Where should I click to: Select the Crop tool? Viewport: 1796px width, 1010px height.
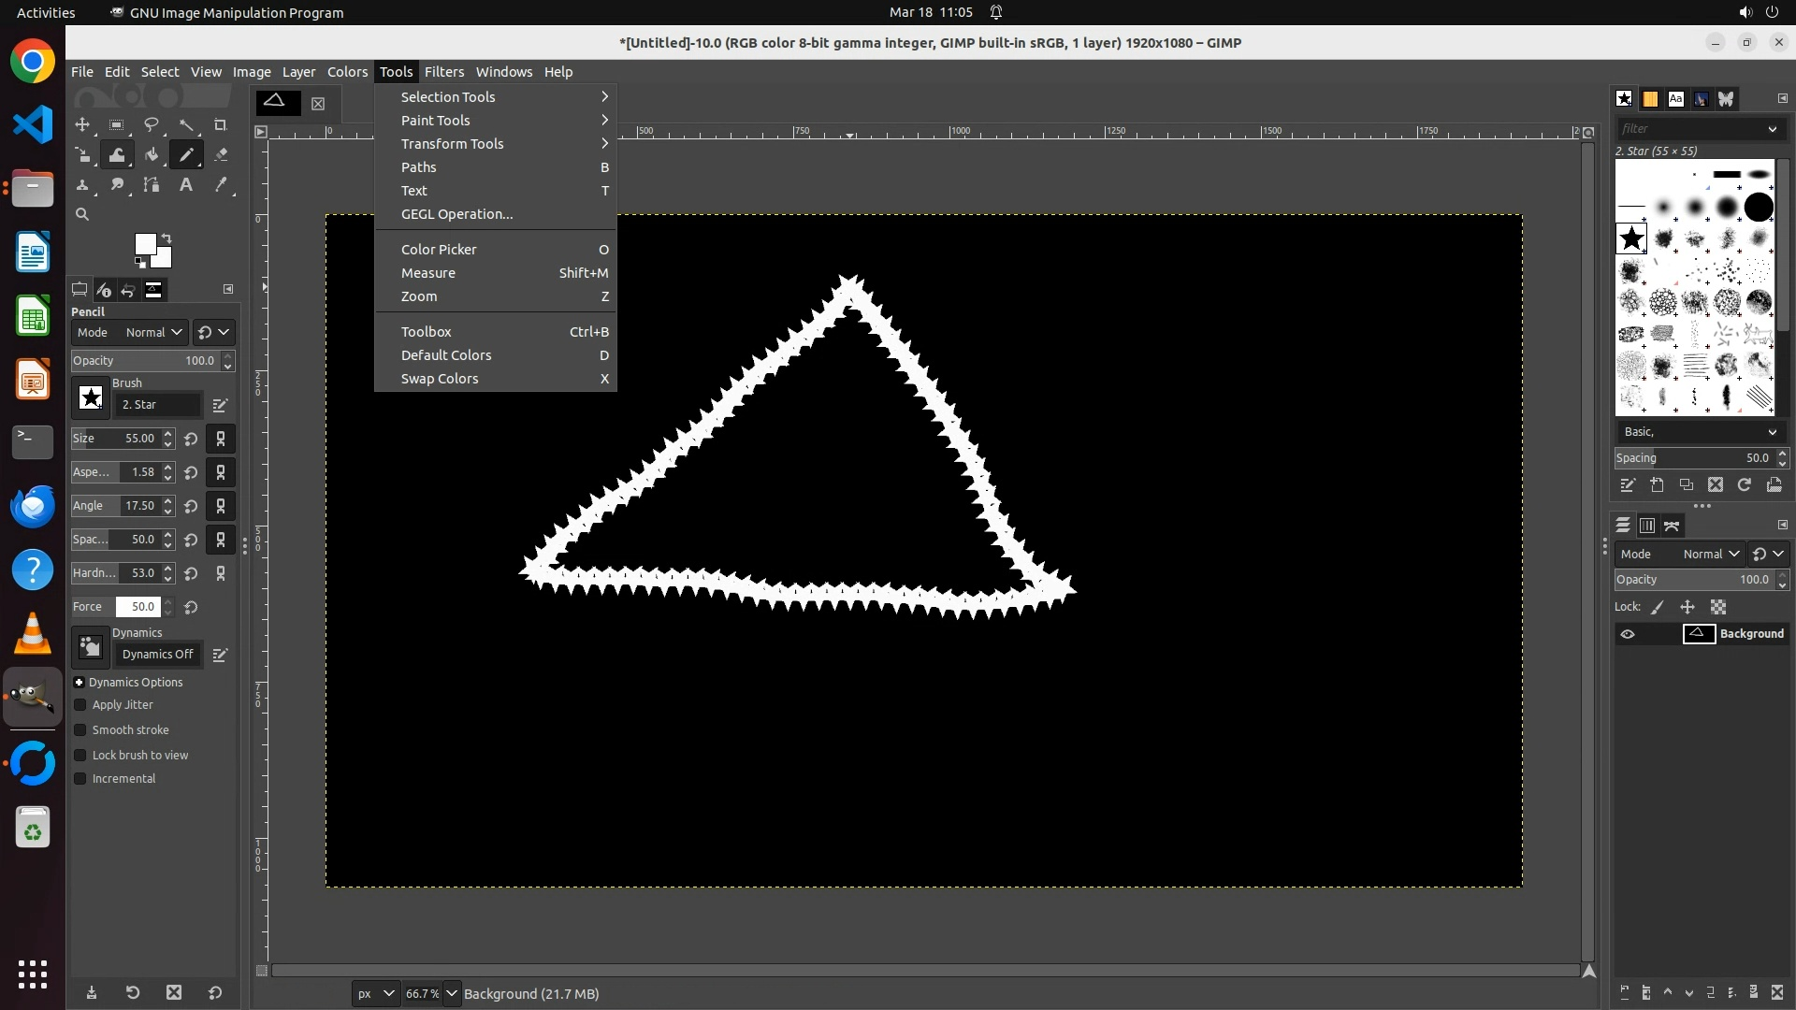click(220, 124)
